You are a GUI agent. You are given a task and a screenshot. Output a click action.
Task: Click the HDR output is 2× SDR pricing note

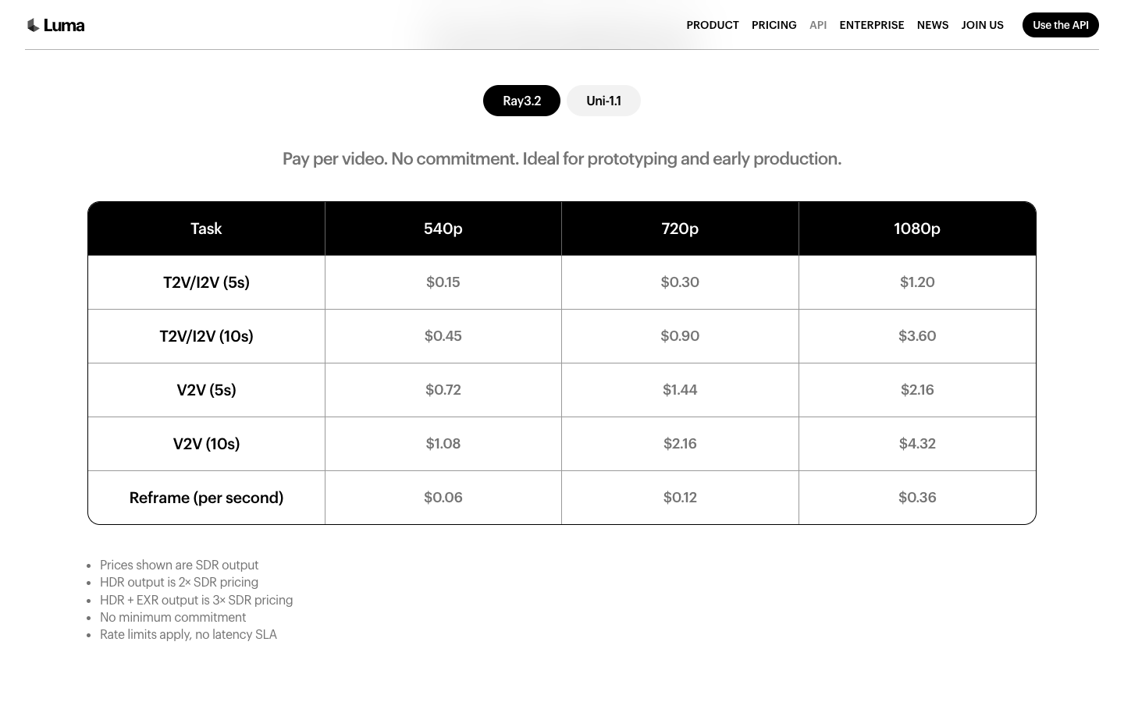point(179,582)
